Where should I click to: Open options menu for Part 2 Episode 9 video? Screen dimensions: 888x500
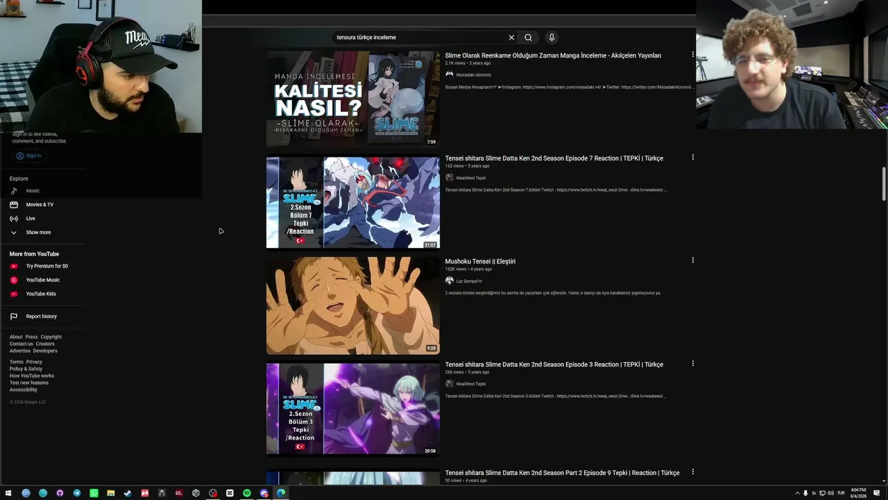pyautogui.click(x=692, y=472)
